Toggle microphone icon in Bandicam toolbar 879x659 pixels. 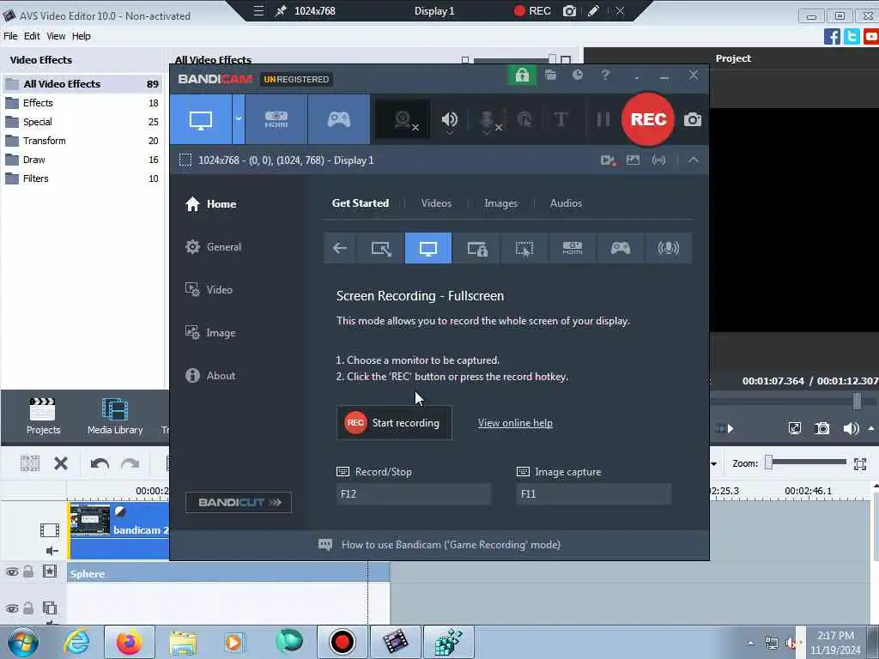click(488, 119)
